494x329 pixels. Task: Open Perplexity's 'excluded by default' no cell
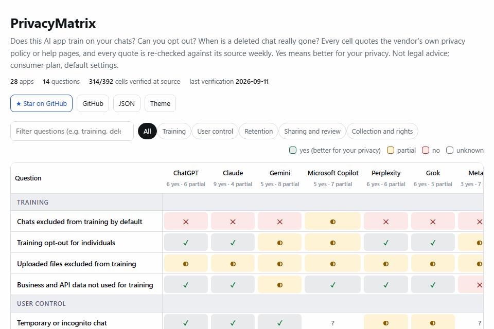click(x=386, y=222)
